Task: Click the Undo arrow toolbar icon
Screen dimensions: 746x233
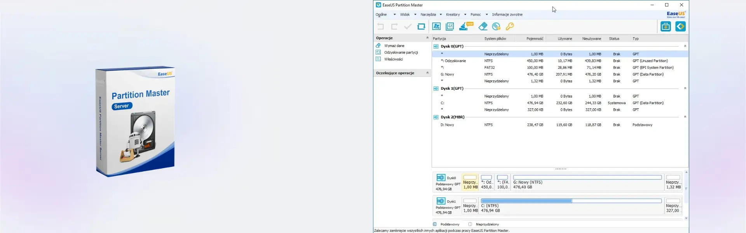Action: point(380,26)
